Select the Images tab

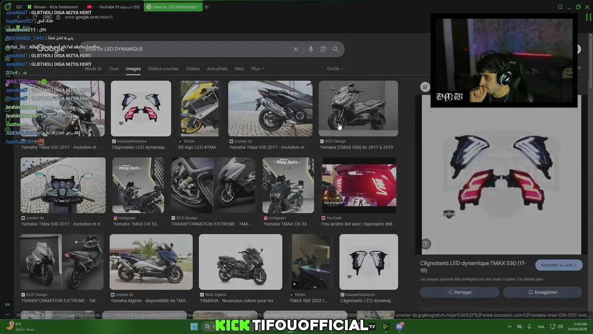coord(133,69)
